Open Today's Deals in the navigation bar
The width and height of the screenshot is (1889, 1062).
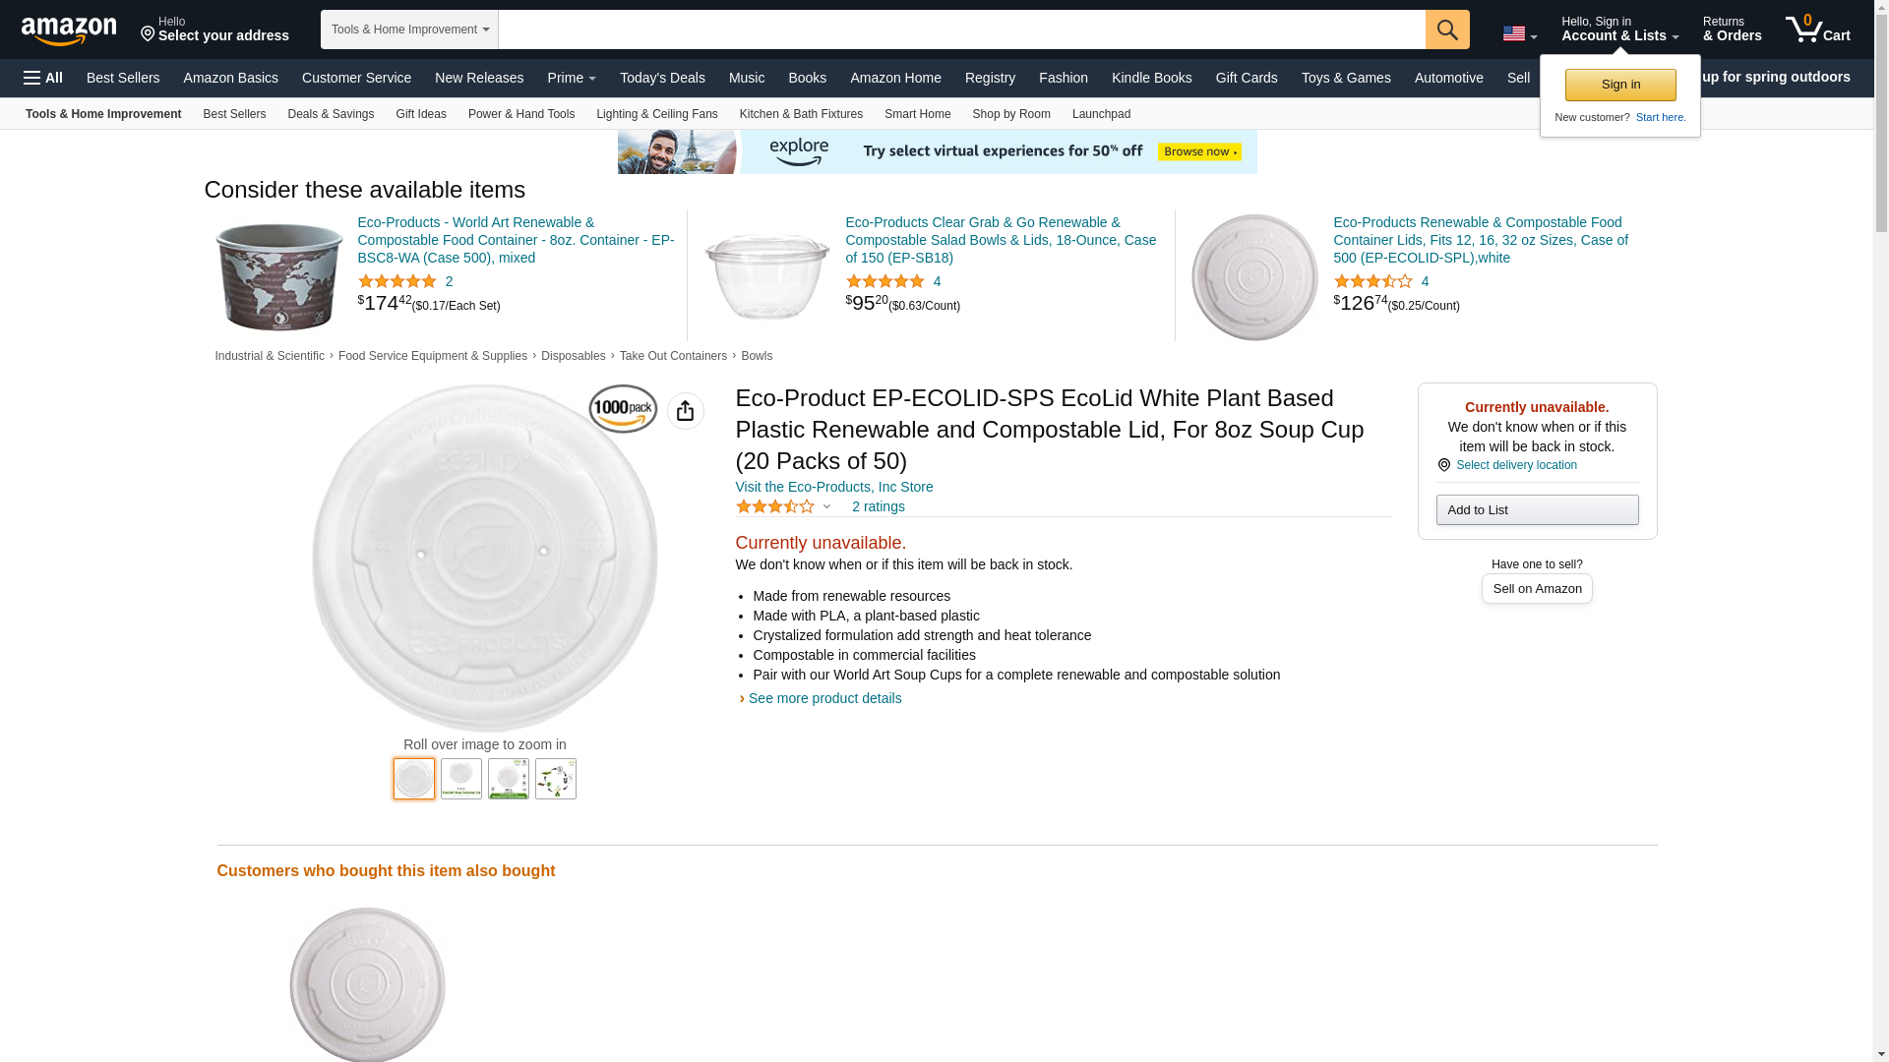coord(662,78)
